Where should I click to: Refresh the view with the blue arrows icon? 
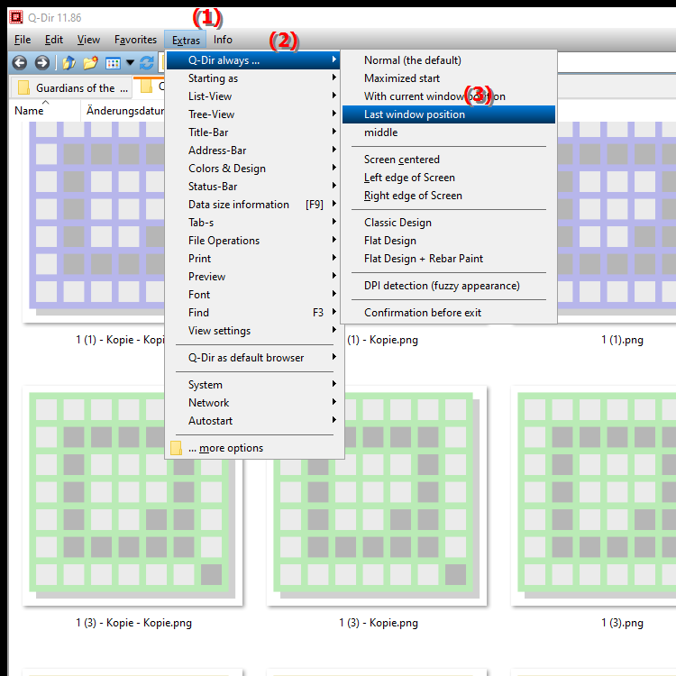click(x=147, y=63)
